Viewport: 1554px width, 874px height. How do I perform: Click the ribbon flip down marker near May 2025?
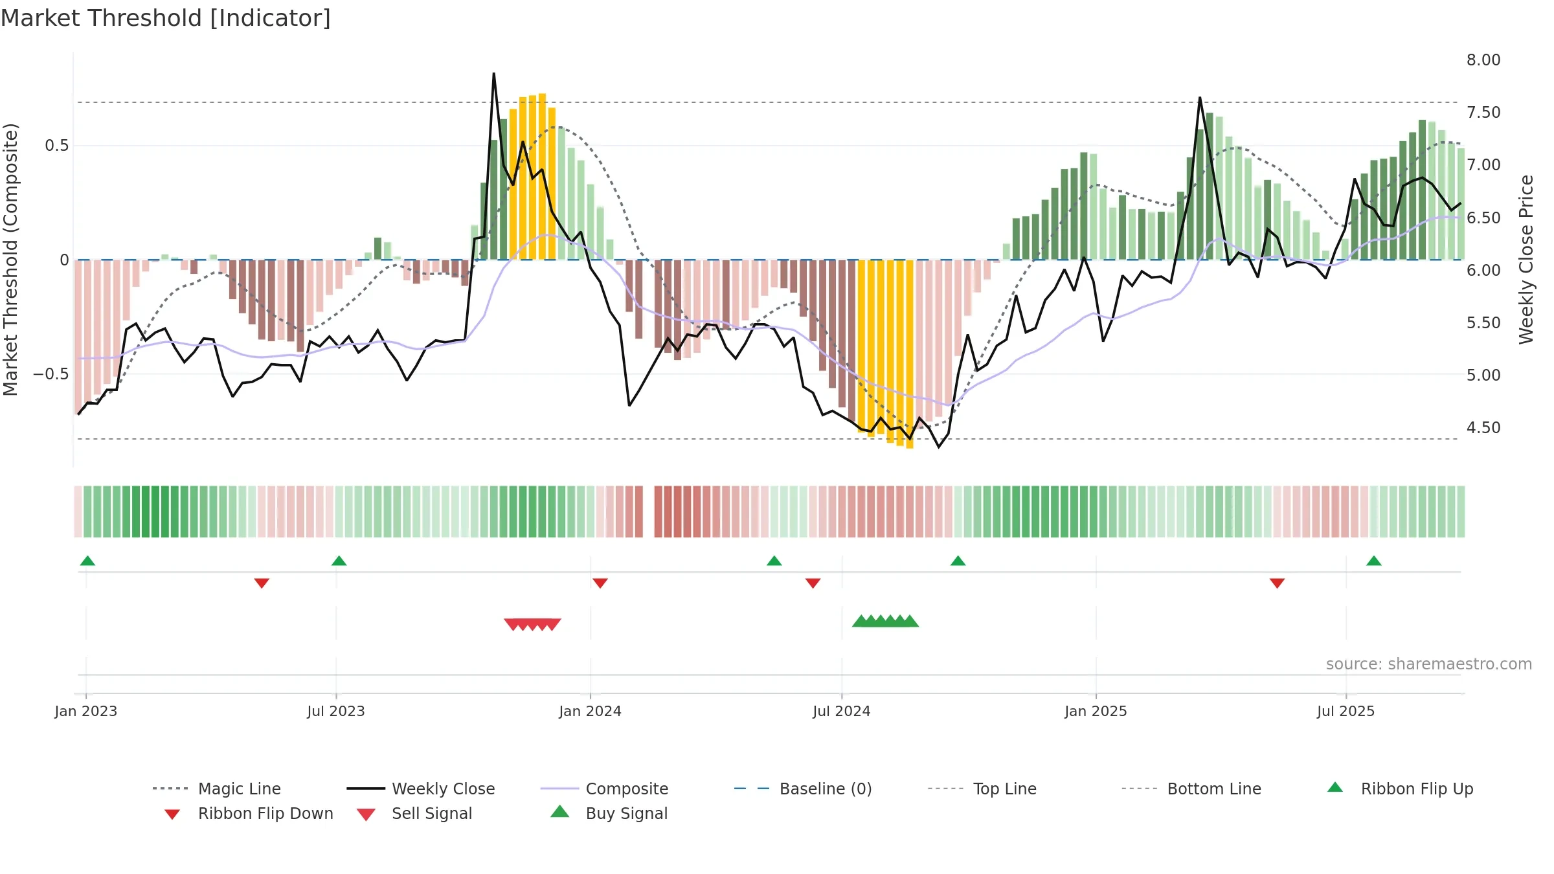point(1277,583)
